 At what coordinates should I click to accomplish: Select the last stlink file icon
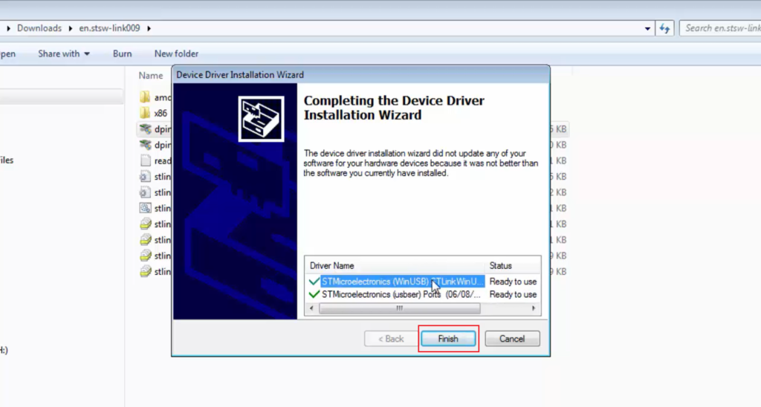click(145, 272)
